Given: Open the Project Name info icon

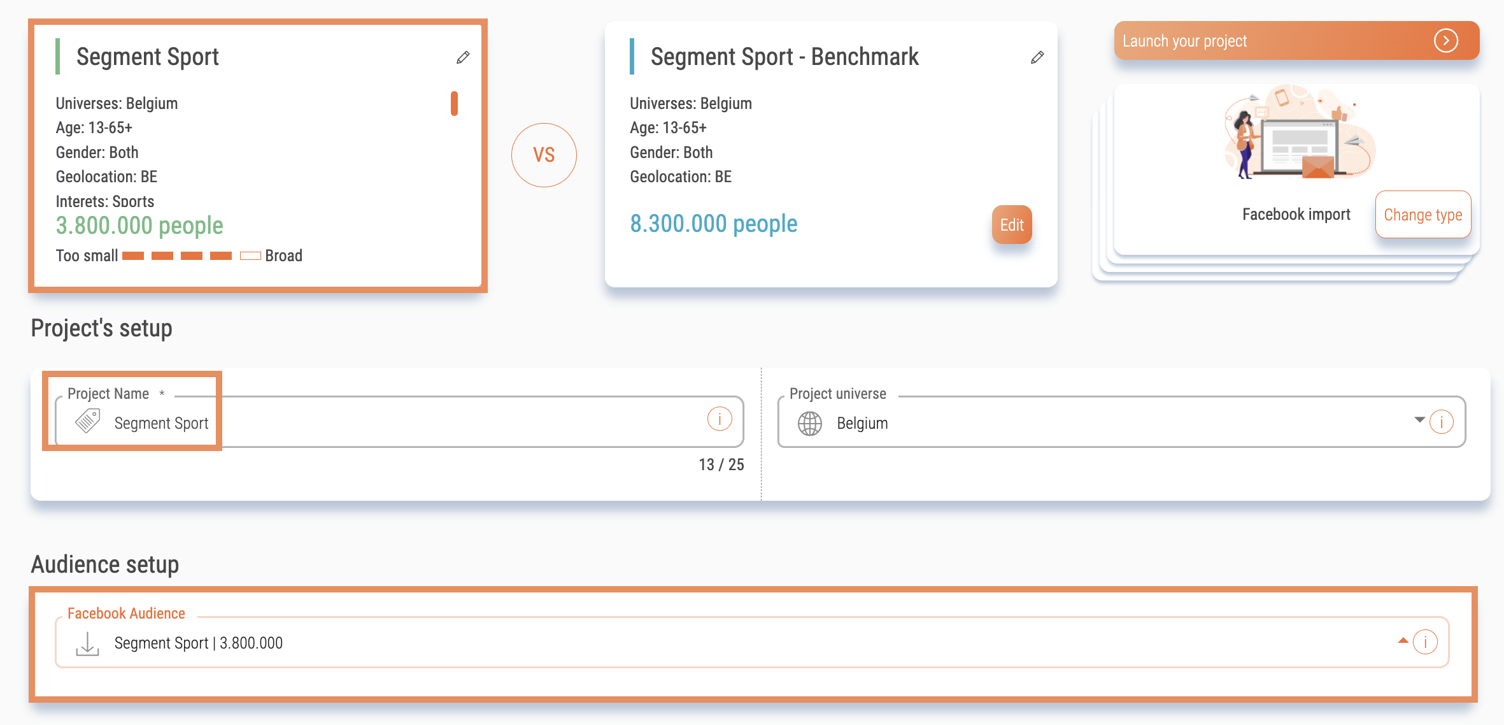Looking at the screenshot, I should tap(720, 419).
